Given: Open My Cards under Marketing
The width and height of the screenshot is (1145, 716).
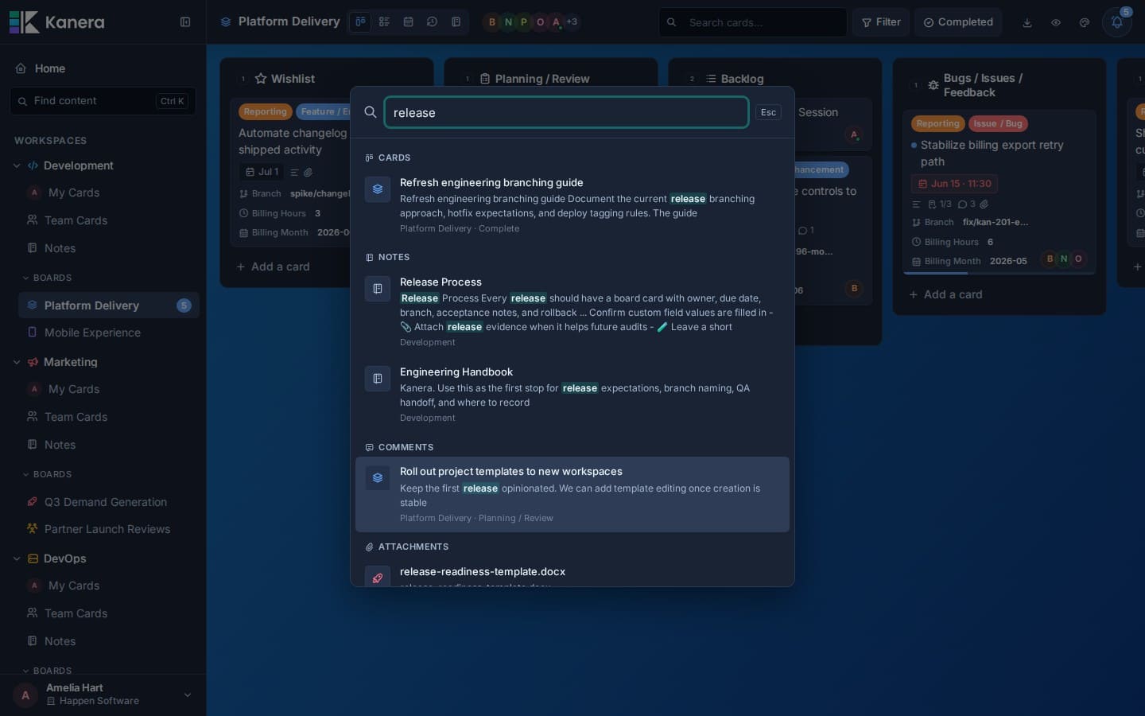Looking at the screenshot, I should [109, 389].
